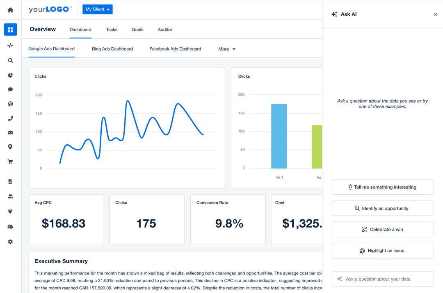Click the Overview heading
The height and width of the screenshot is (293, 443).
click(x=43, y=29)
